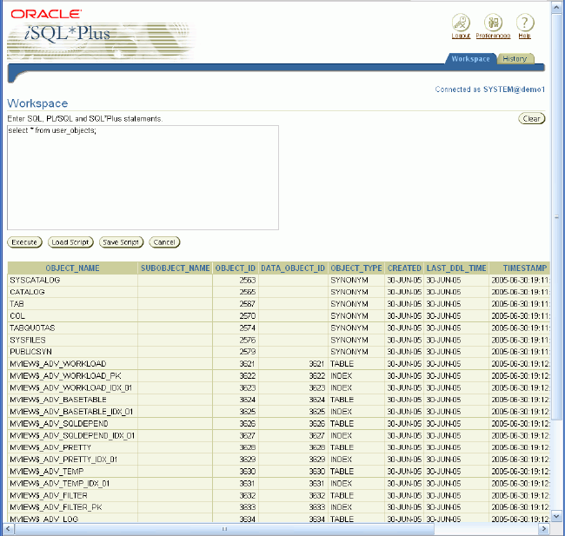
Task: Open the Preferences icon
Action: coord(493,23)
